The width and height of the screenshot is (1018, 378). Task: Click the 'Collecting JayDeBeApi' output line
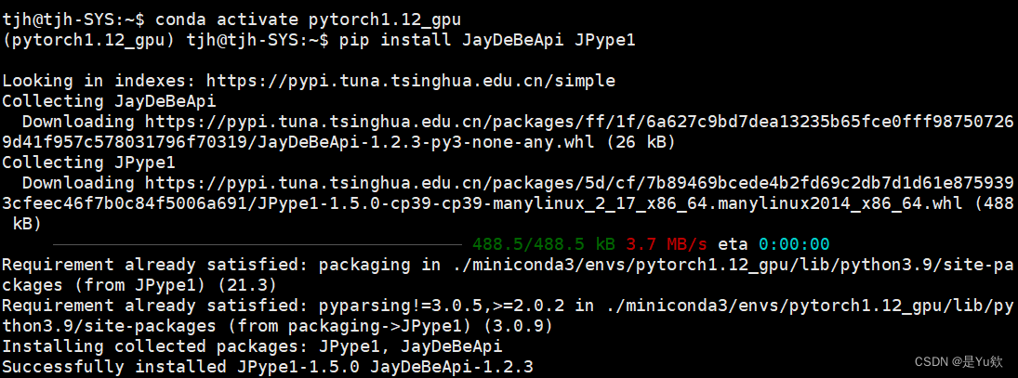109,101
